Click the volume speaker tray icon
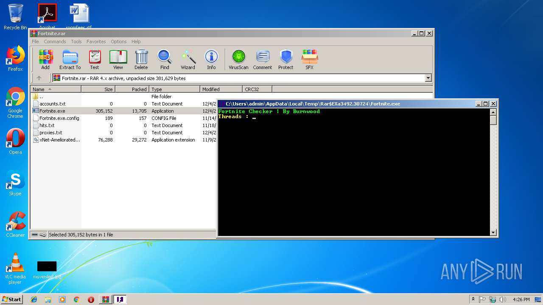The image size is (543, 305). [503, 299]
